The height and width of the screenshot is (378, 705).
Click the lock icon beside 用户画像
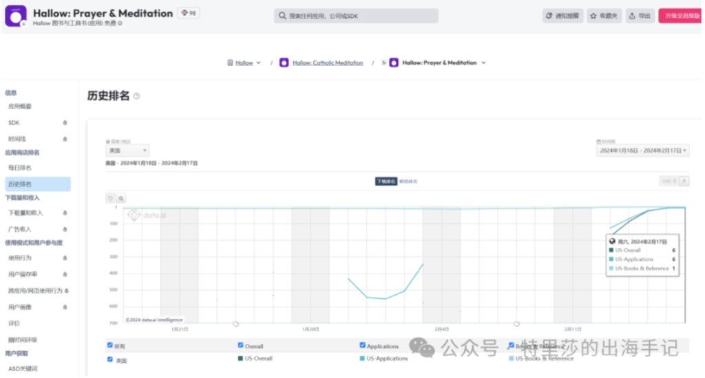tap(65, 307)
